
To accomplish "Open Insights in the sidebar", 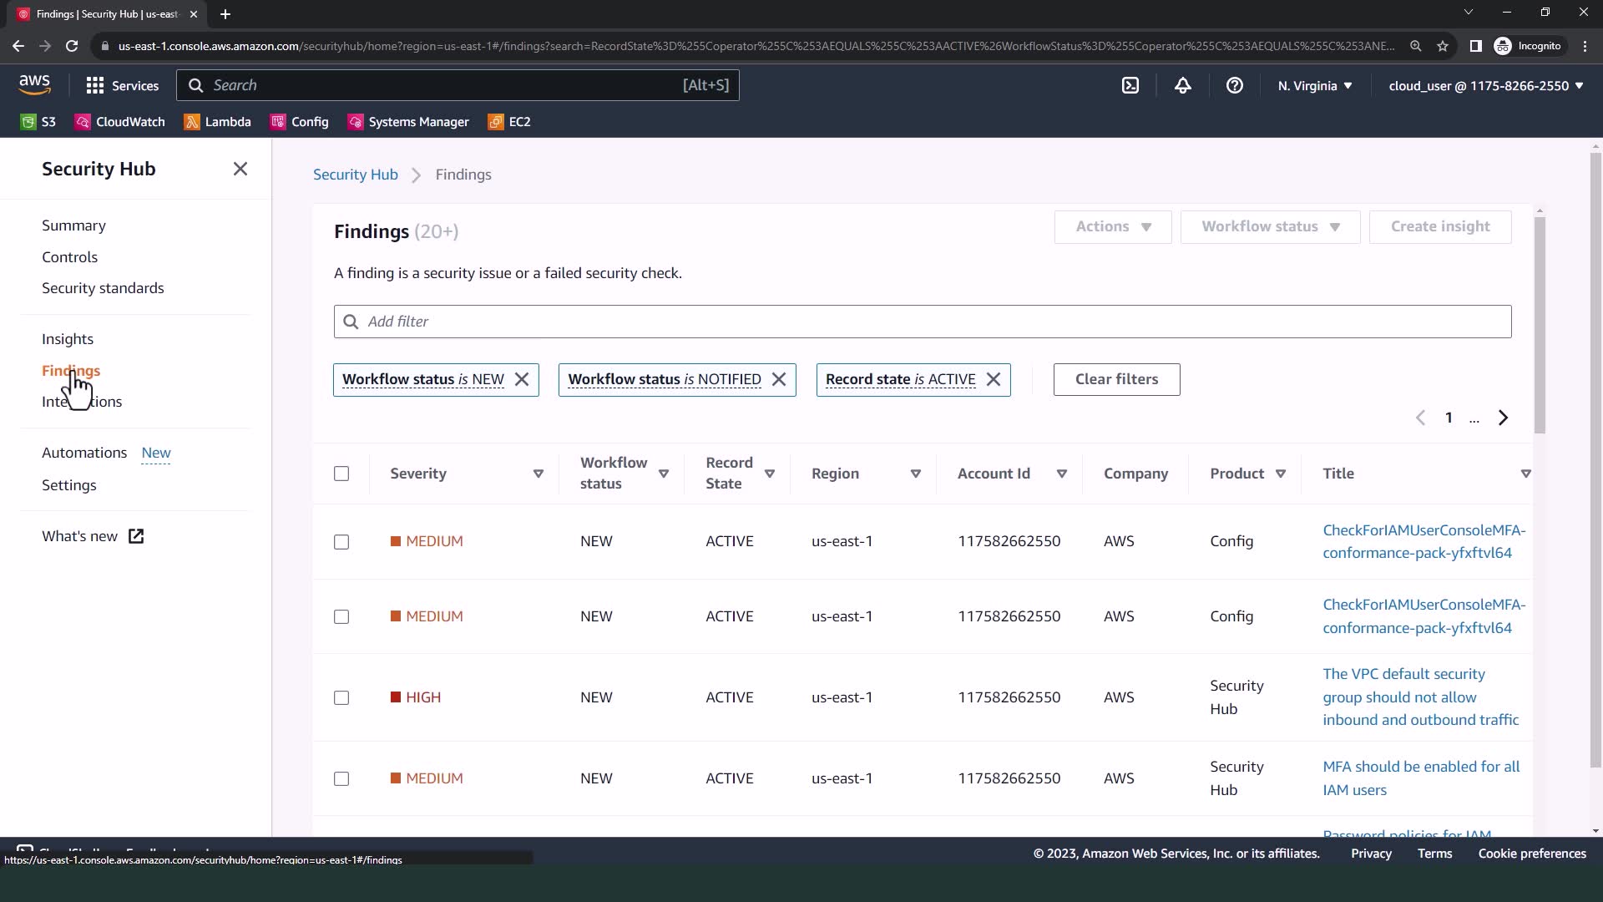I will coord(68,339).
